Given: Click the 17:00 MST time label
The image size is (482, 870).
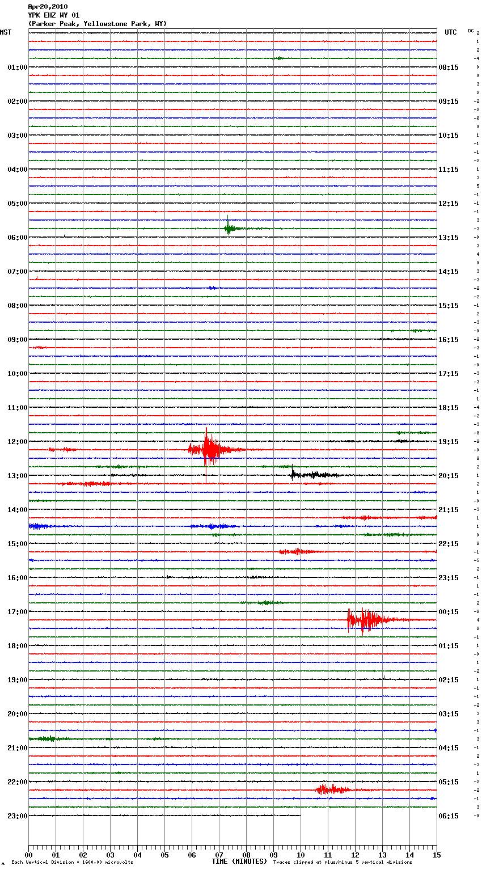Looking at the screenshot, I should click(x=18, y=612).
